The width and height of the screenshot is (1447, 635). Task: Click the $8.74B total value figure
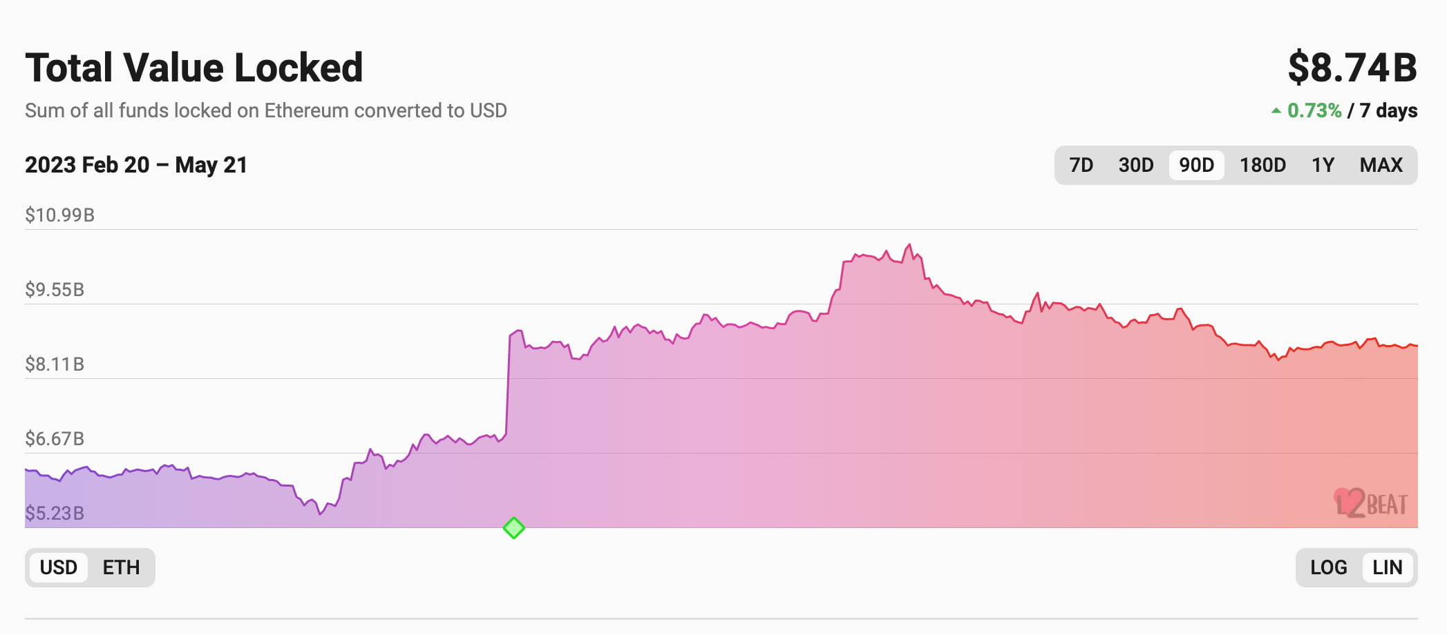[x=1352, y=68]
